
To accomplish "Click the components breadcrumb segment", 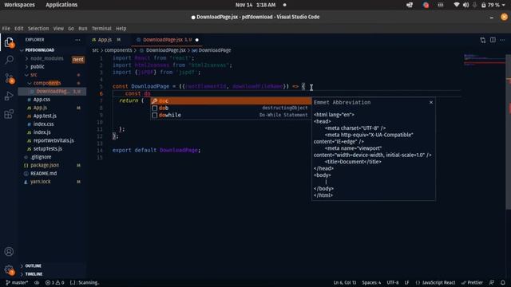I will point(118,50).
